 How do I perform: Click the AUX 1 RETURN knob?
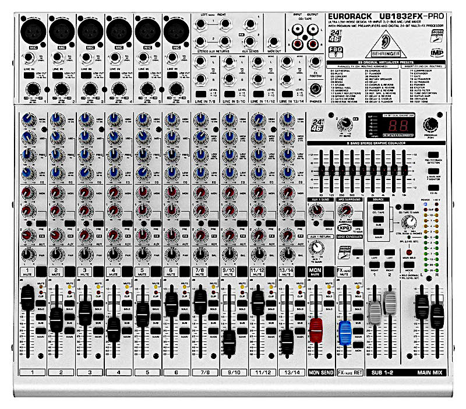(x=317, y=247)
